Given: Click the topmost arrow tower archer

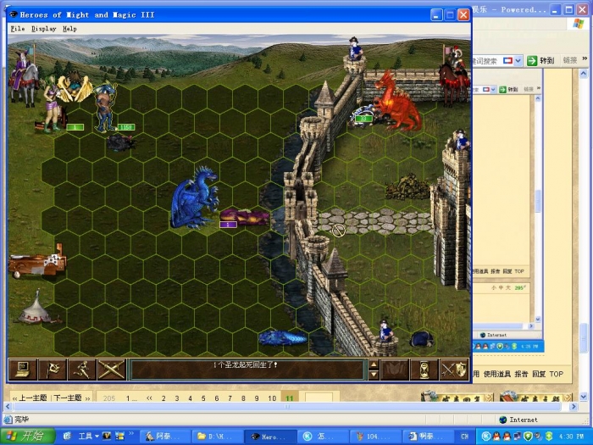Looking at the screenshot, I should [x=355, y=48].
